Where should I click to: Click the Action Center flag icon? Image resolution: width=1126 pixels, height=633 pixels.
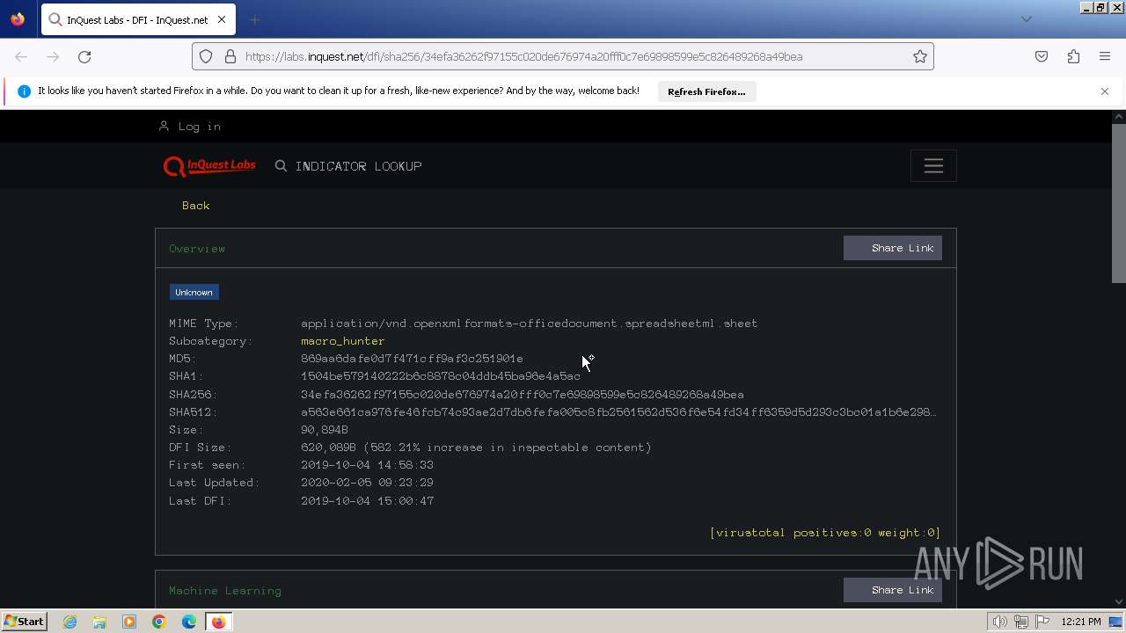point(1042,622)
